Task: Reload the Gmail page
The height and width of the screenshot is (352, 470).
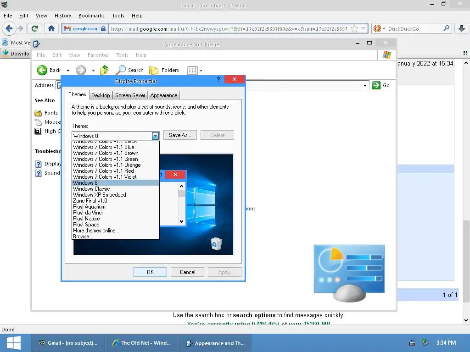Action: pos(34,29)
